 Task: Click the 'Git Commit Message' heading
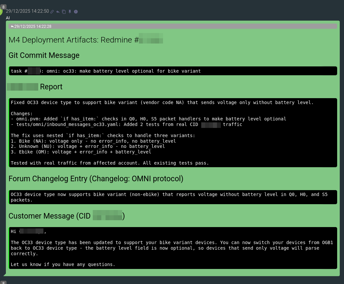coord(44,55)
